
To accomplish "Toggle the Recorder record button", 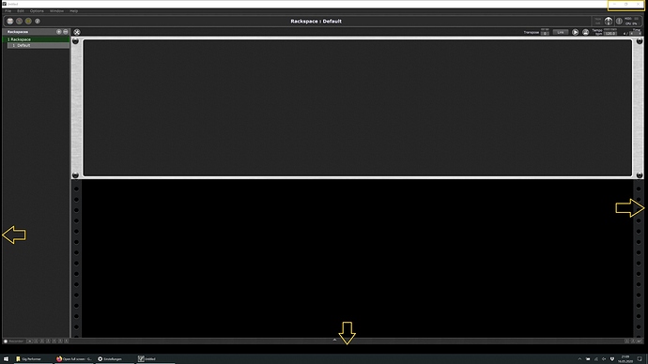I will (6, 341).
